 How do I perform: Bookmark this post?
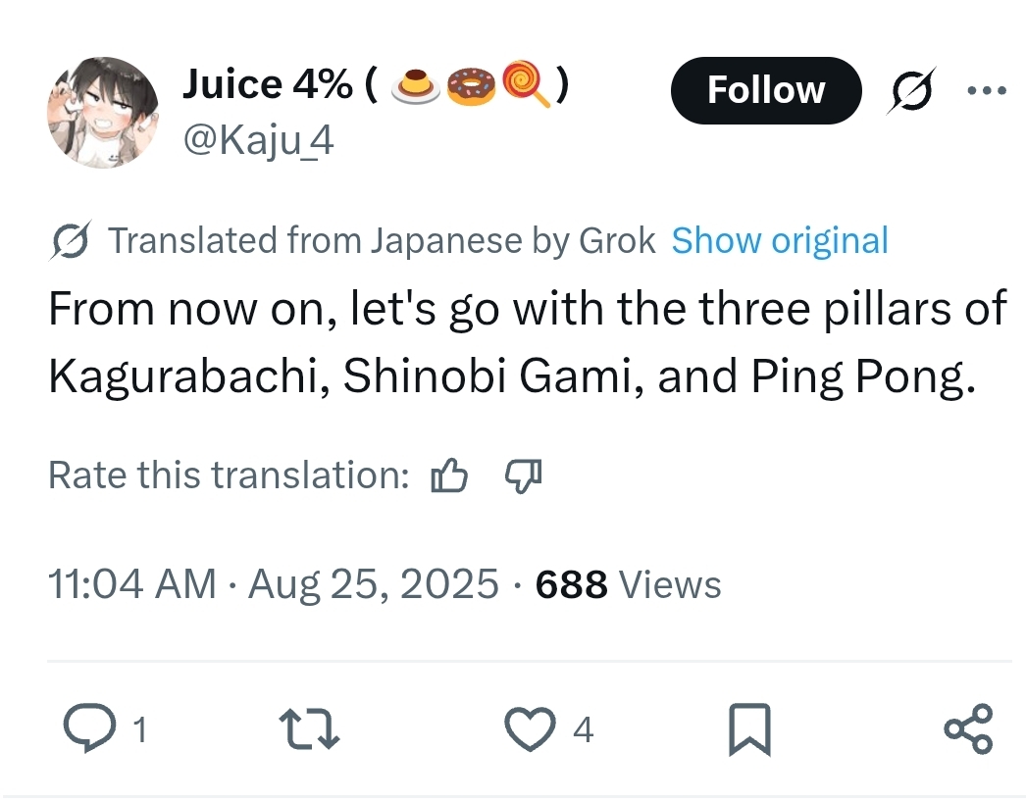tap(750, 730)
